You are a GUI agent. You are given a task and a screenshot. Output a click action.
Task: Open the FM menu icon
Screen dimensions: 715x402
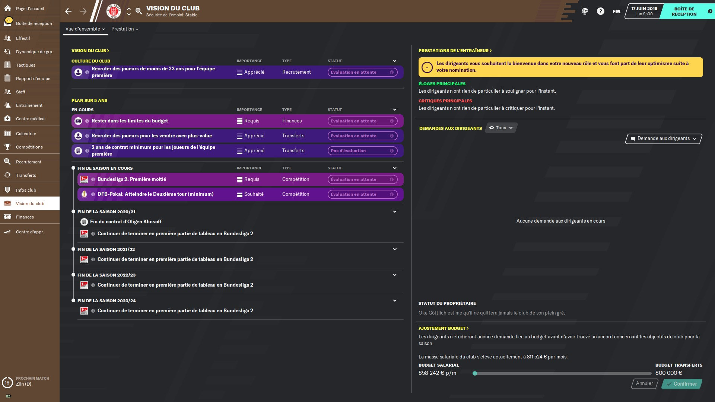616,11
